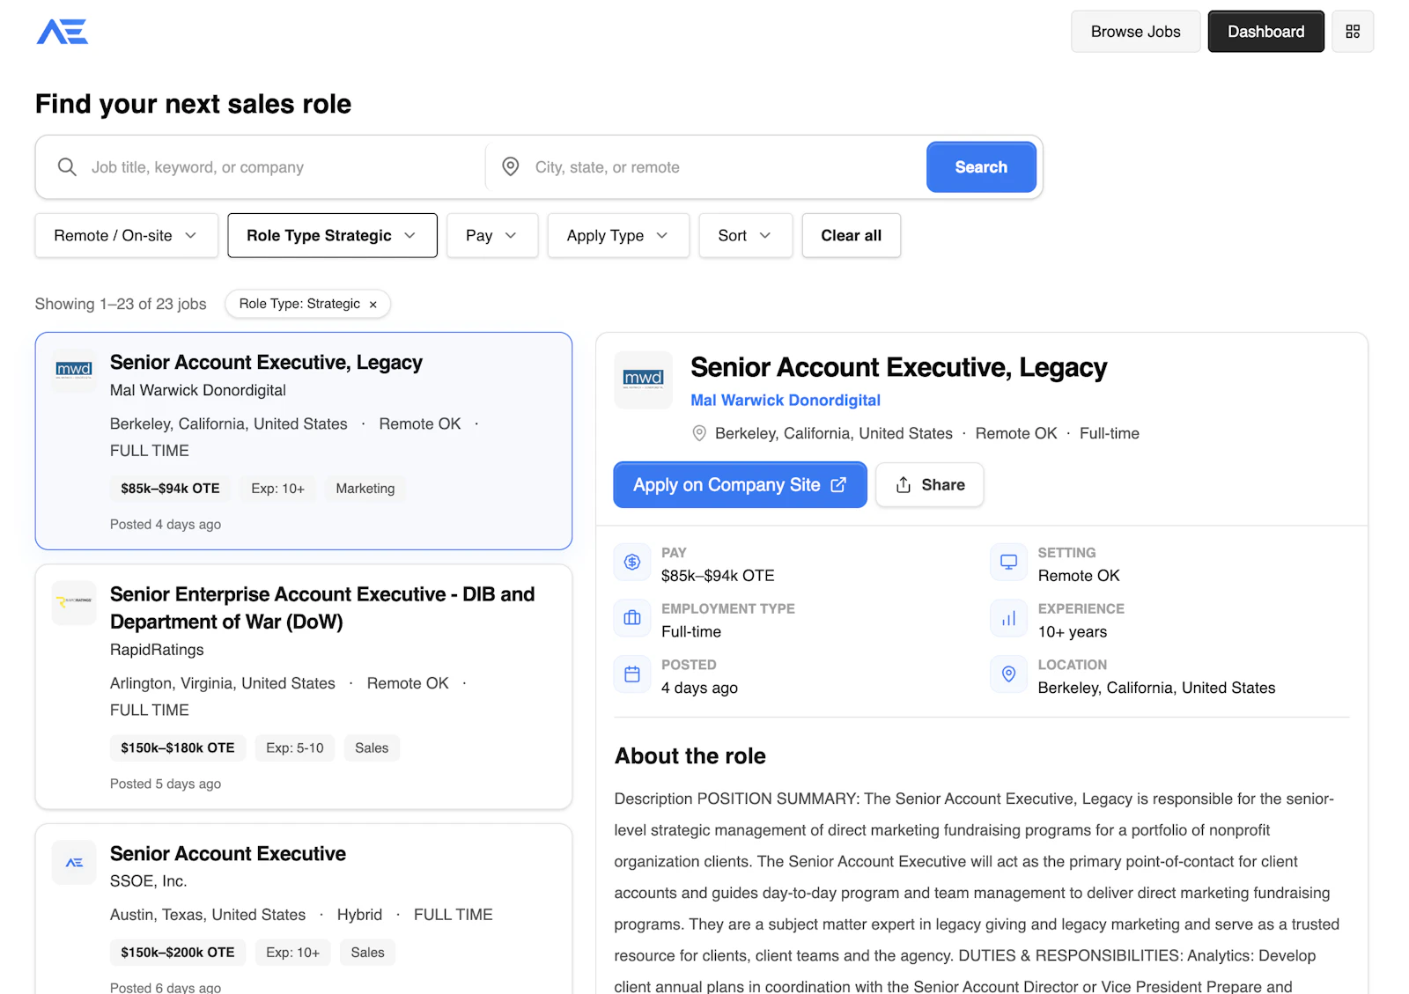Click the SSOE company logo icon
This screenshot has width=1409, height=994.
(x=74, y=862)
